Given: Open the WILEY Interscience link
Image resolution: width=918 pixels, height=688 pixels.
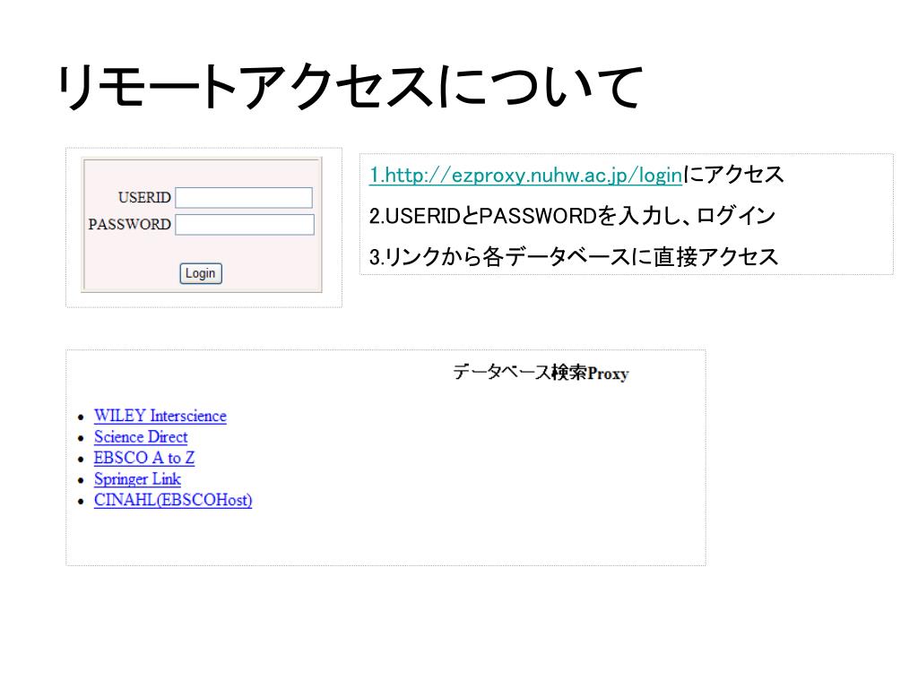Looking at the screenshot, I should tap(160, 416).
